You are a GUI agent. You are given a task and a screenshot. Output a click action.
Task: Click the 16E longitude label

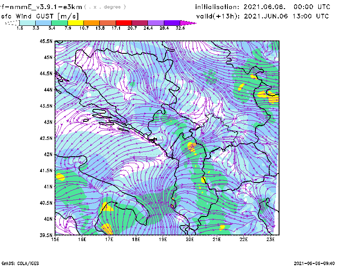pyautogui.click(x=82, y=239)
